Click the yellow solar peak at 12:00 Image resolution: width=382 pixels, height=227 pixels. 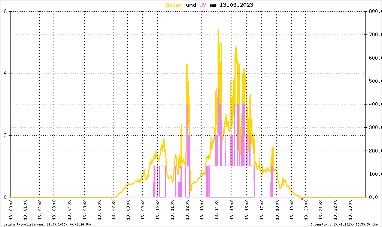coord(187,64)
